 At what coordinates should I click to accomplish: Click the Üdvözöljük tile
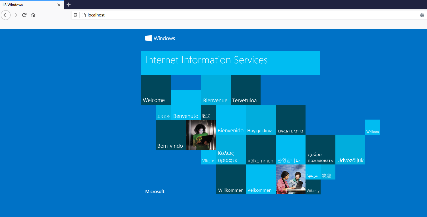pyautogui.click(x=350, y=149)
